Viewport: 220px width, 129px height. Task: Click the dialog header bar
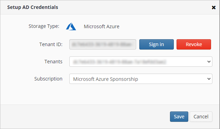click(110, 7)
